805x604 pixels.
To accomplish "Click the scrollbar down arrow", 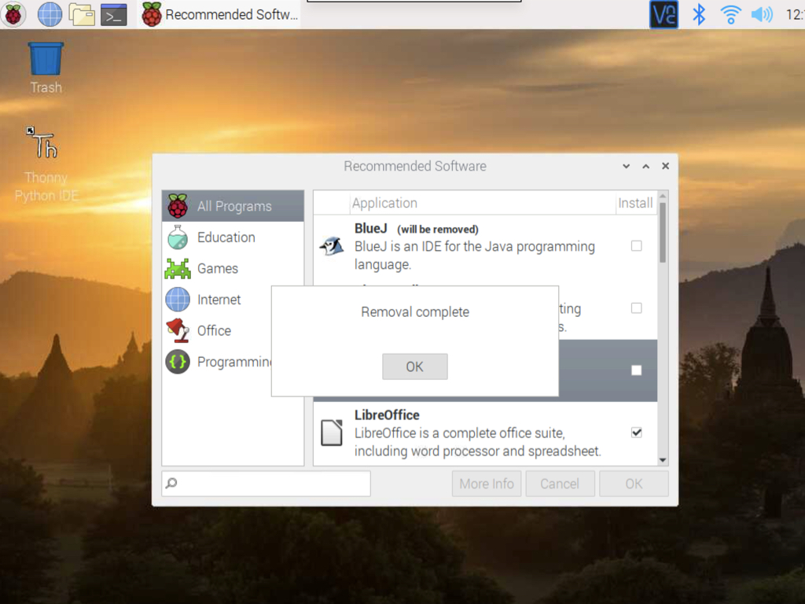I will tap(663, 460).
